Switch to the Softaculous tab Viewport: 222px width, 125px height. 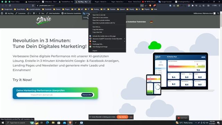coord(49,2)
